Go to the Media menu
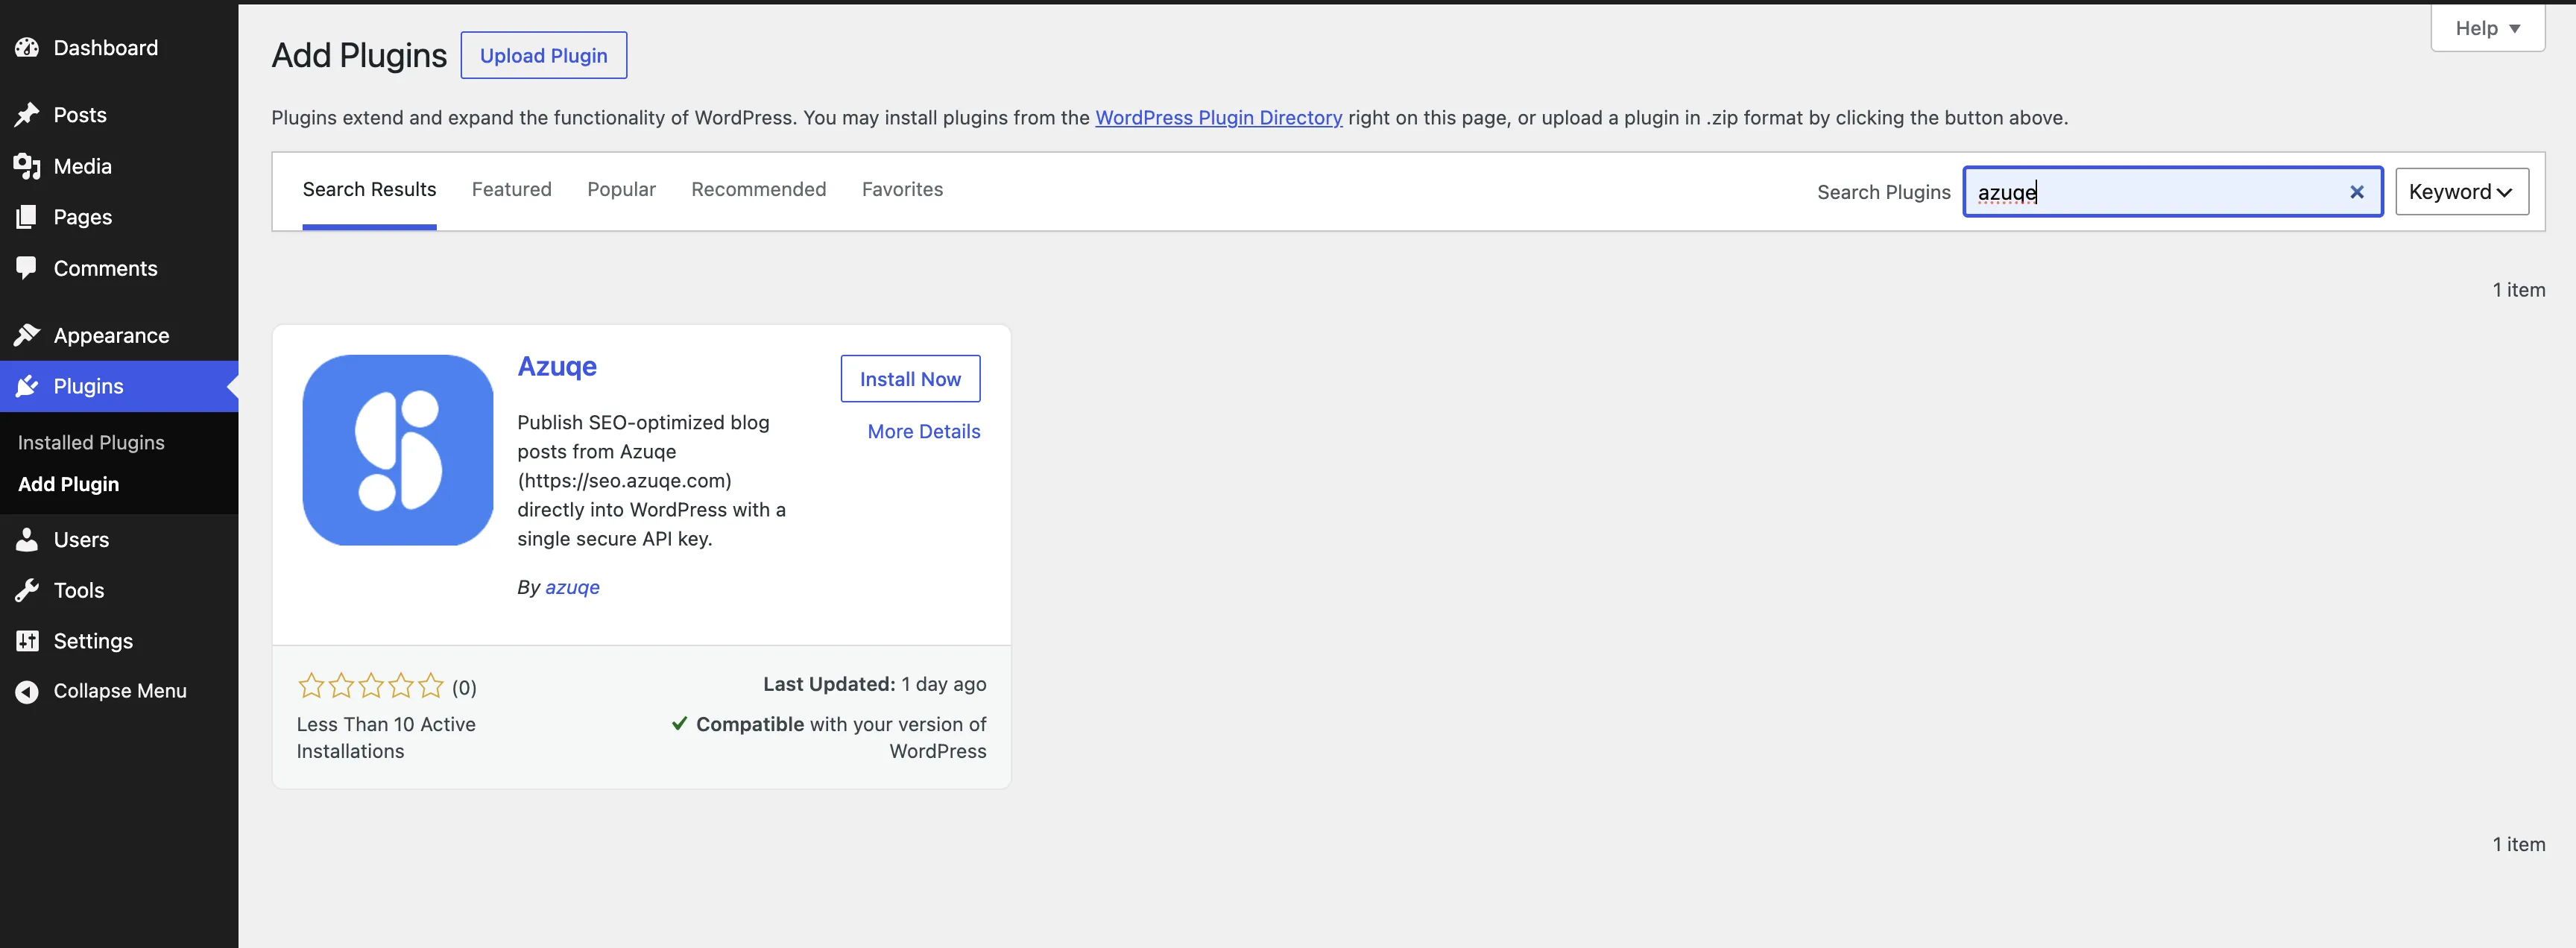 pyautogui.click(x=119, y=166)
